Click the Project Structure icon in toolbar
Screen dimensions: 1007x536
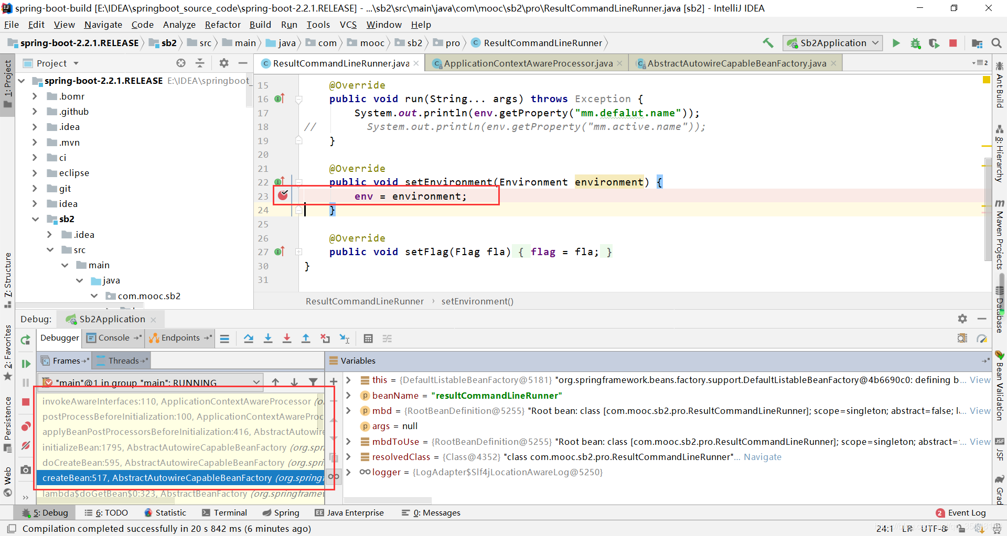977,43
